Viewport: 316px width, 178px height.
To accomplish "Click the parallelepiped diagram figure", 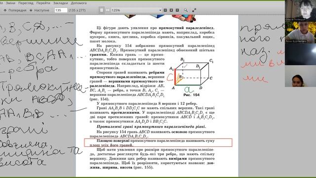I will (x=191, y=74).
